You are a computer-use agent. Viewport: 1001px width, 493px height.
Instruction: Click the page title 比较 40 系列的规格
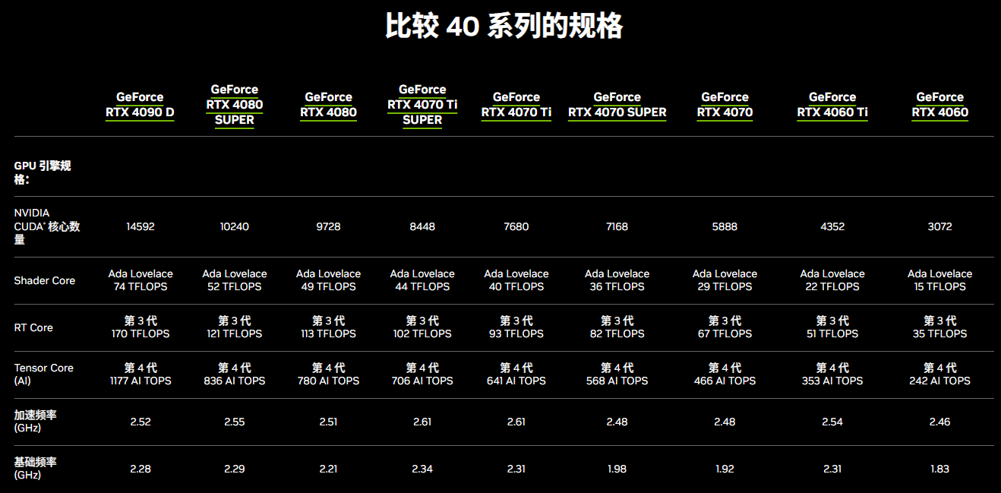coord(504,27)
